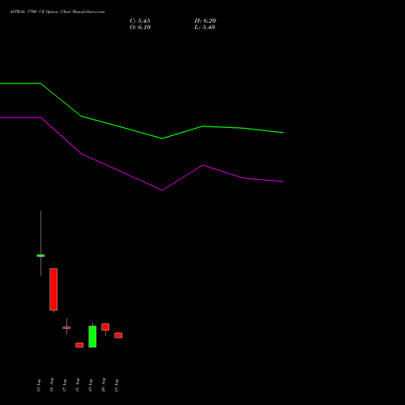Viewport: 405px width, 405px height.
Task: Click the chart title text with ASTRAL option name
Action: click(x=57, y=12)
